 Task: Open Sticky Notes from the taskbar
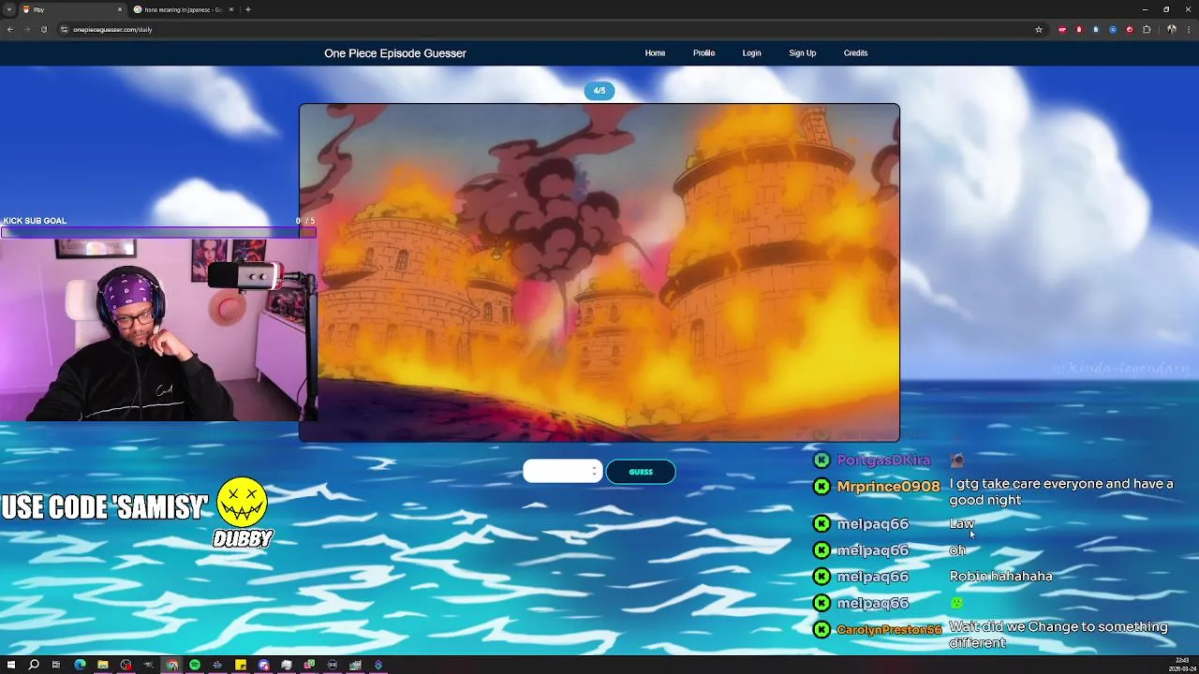[241, 665]
